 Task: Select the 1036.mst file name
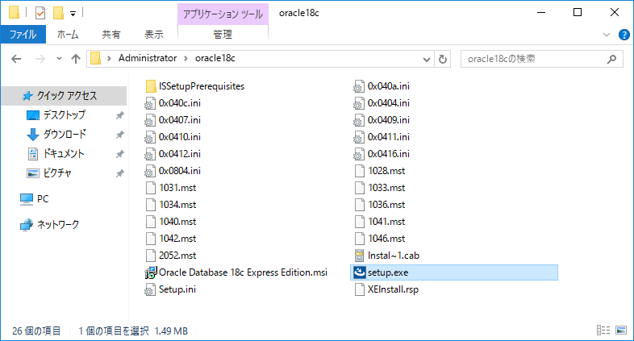tap(386, 205)
